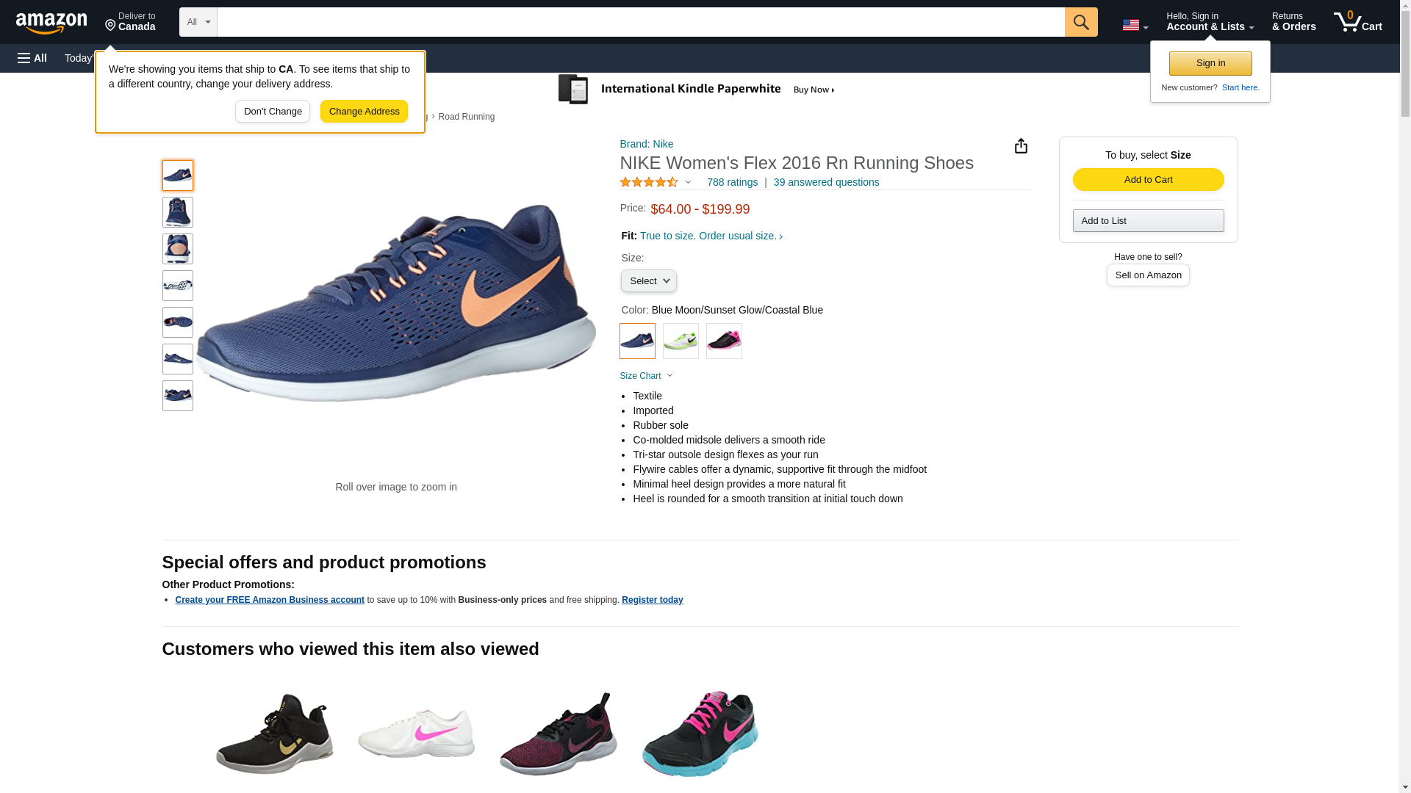Open Returns & Orders
The image size is (1411, 793).
click(1293, 22)
